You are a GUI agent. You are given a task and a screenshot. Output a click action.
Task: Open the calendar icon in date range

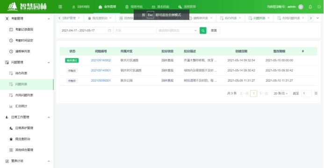tap(109, 30)
